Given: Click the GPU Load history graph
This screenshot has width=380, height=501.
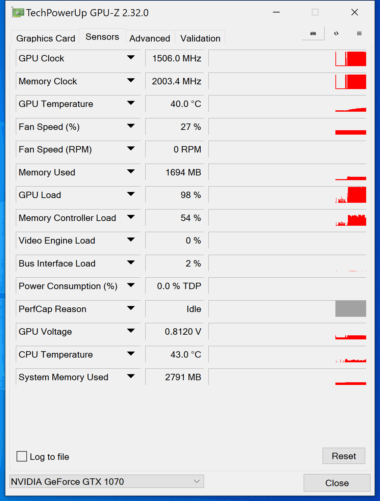Looking at the screenshot, I should click(x=287, y=195).
